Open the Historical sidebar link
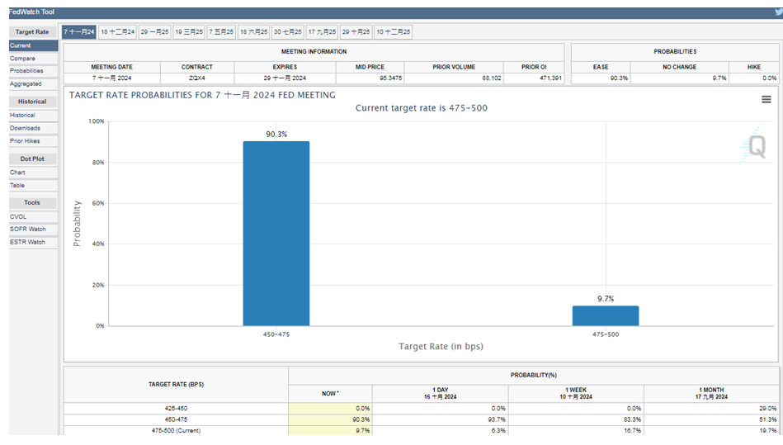The width and height of the screenshot is (783, 445). click(22, 116)
